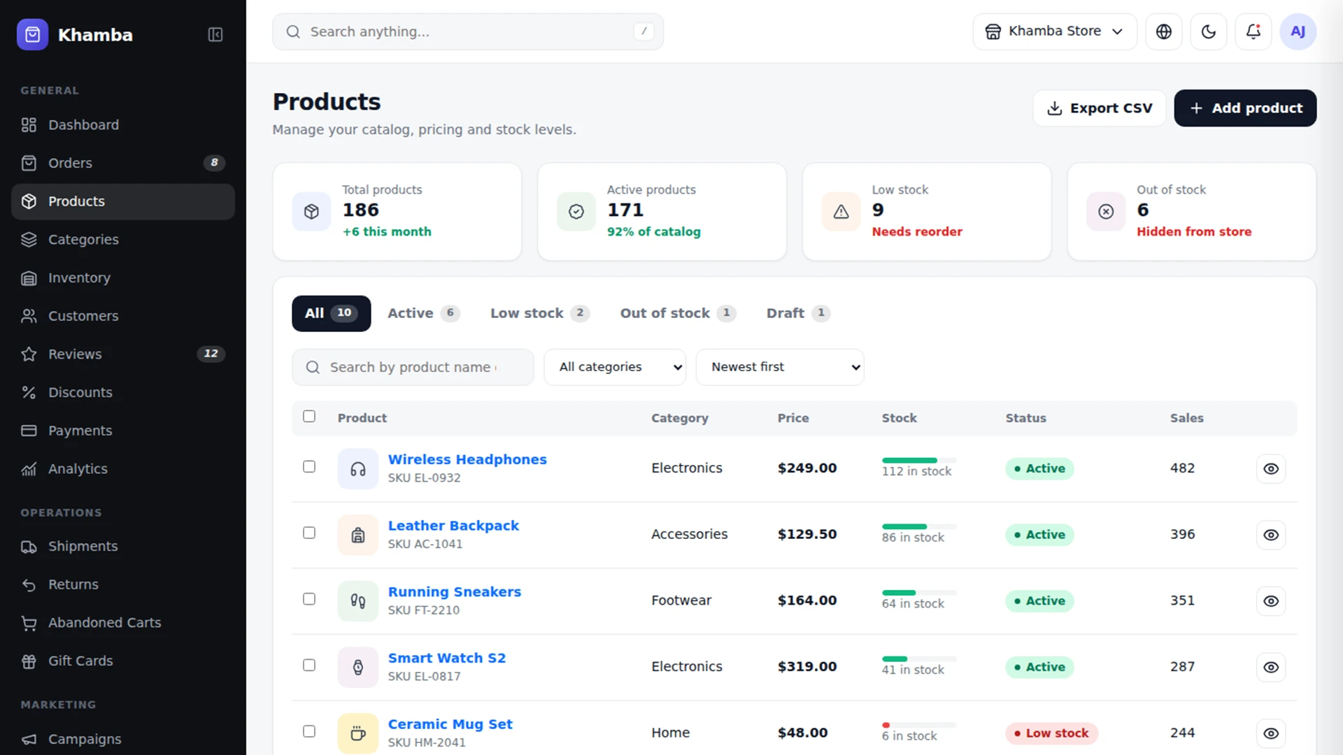Click the Leather Backpack stock level bar
Viewport: 1343px width, 755px height.
pyautogui.click(x=919, y=526)
